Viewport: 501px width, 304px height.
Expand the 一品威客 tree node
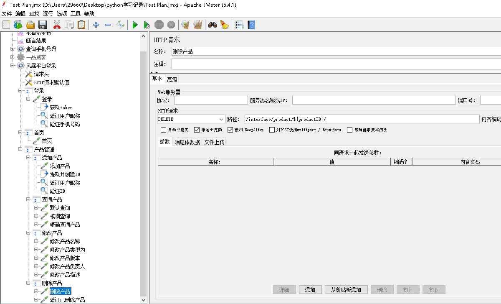pyautogui.click(x=13, y=57)
